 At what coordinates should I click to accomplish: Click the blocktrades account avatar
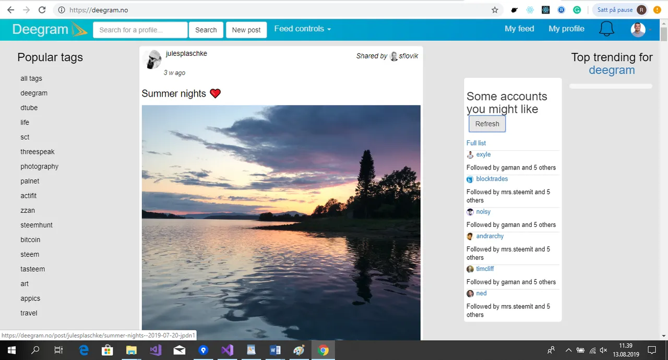(x=470, y=179)
